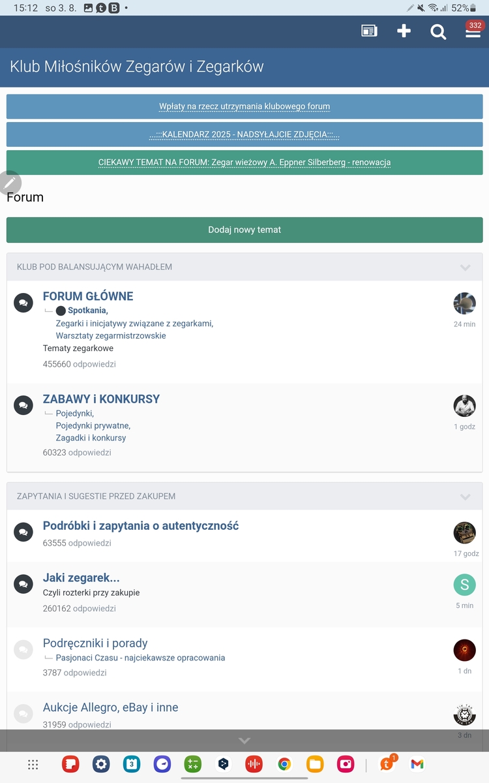Screen dimensions: 489x783
Task: Open Gmail from the dock
Action: point(417,764)
